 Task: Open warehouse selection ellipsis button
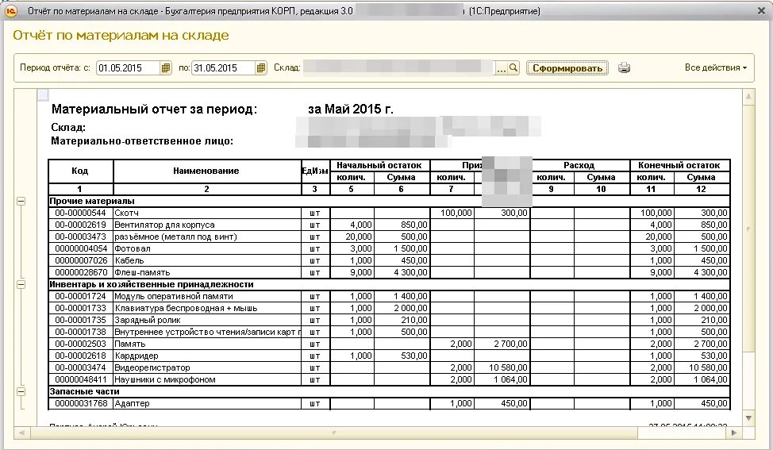pyautogui.click(x=502, y=68)
